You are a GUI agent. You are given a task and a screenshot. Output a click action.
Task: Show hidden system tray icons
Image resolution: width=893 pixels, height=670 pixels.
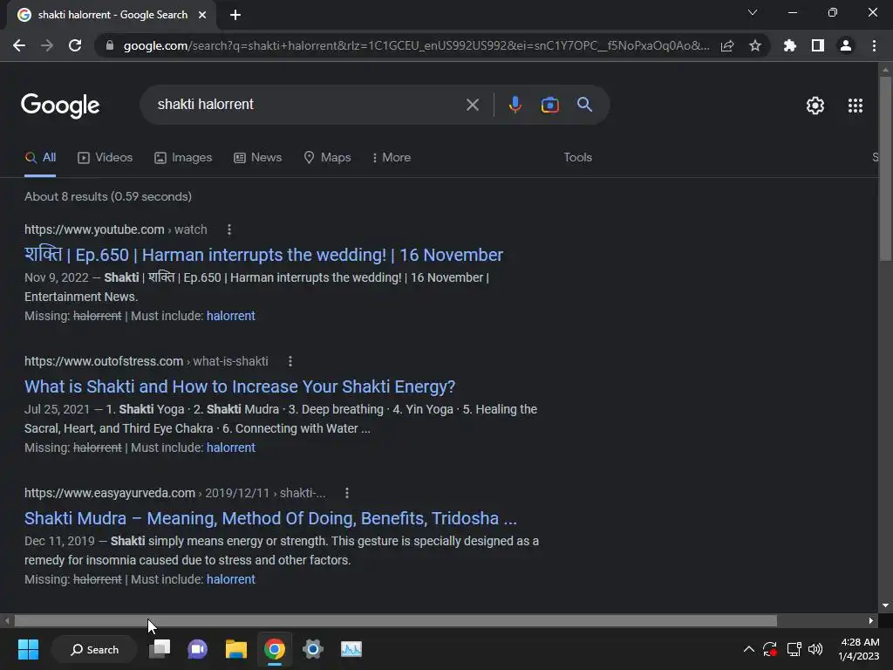[748, 649]
